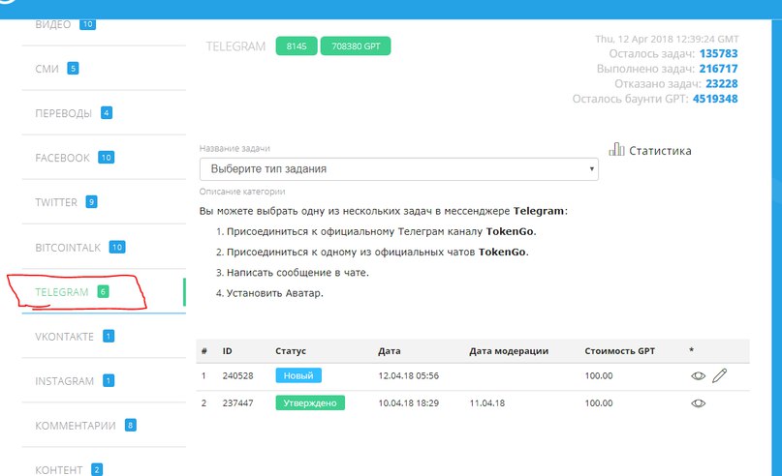This screenshot has width=782, height=476.
Task: View task 240528 with eye icon
Action: pyautogui.click(x=699, y=376)
